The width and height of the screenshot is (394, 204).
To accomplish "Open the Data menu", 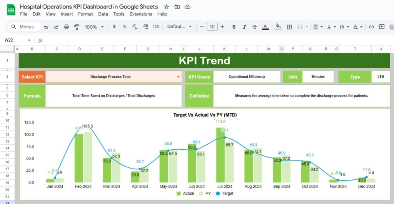I will click(x=103, y=14).
